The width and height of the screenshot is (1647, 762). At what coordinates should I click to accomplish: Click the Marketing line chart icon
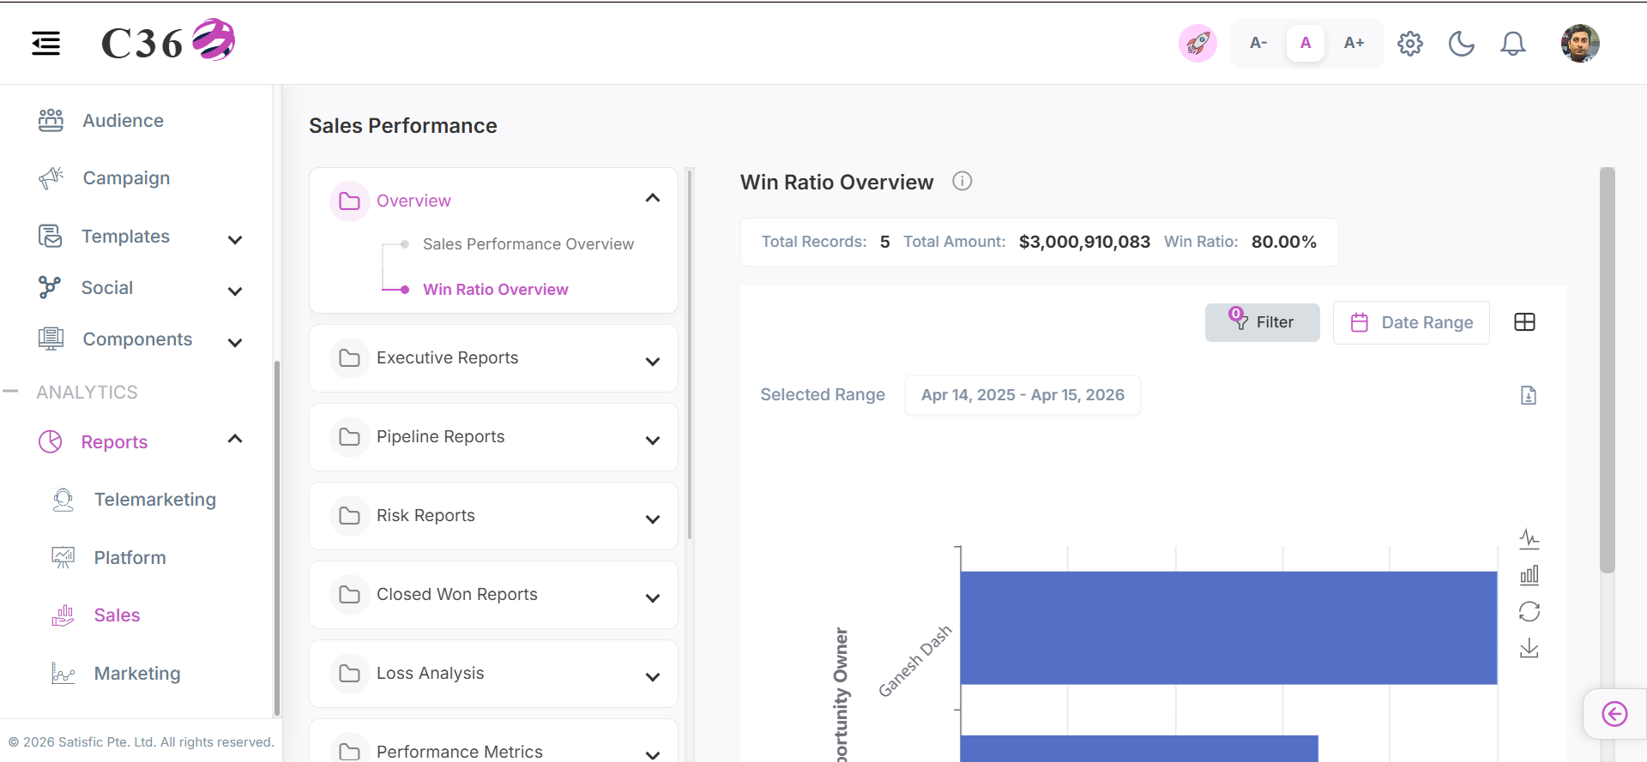point(63,674)
